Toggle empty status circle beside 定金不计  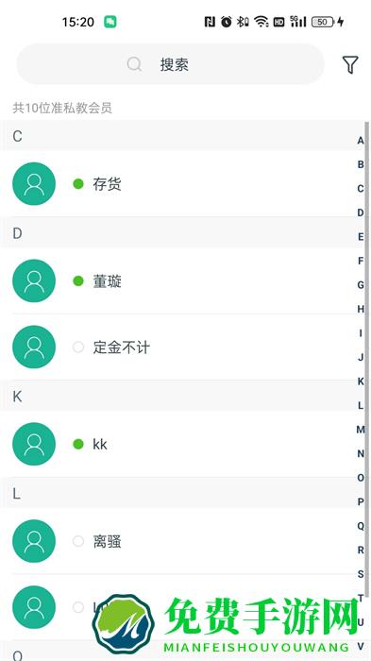[x=78, y=347]
